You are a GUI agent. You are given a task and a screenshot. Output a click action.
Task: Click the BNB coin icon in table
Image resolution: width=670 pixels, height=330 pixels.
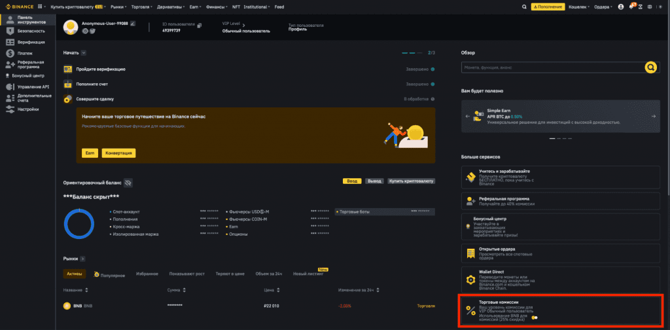[x=67, y=306]
